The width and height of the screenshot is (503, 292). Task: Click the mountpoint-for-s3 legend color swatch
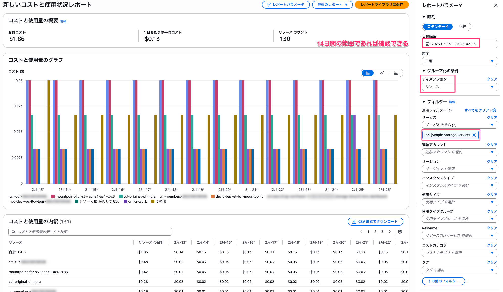pyautogui.click(x=53, y=196)
